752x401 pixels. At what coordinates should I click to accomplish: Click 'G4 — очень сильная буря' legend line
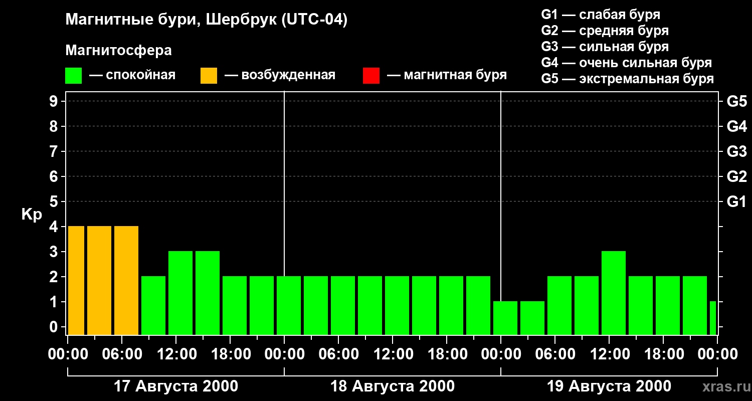(627, 63)
